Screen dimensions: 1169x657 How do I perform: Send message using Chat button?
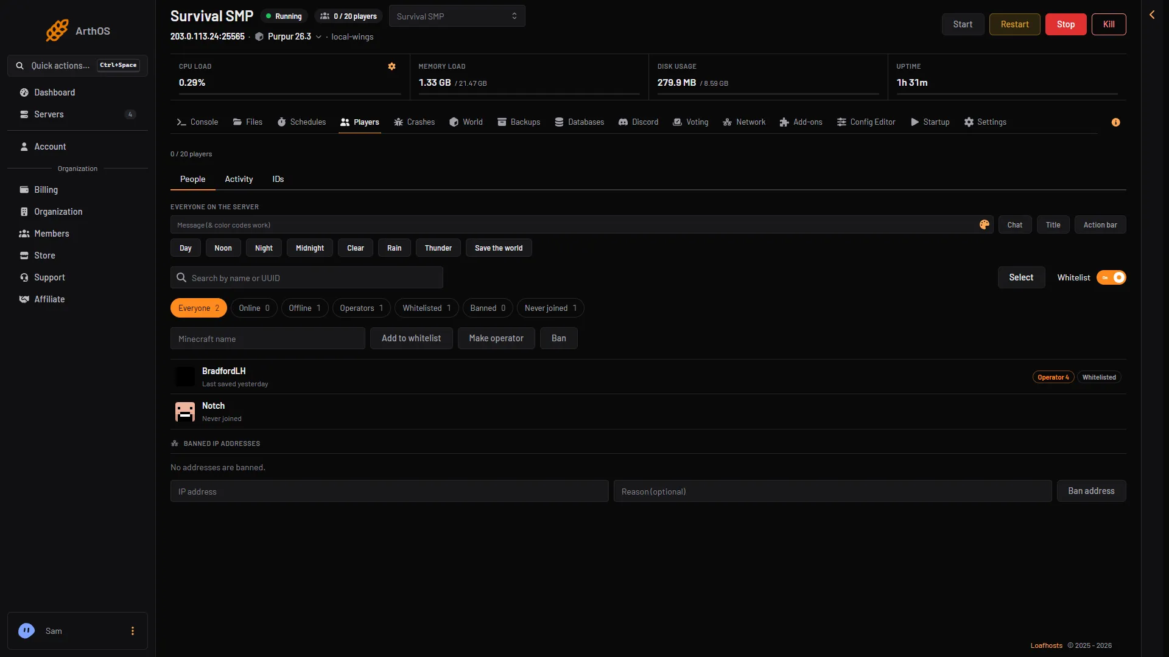(1015, 224)
